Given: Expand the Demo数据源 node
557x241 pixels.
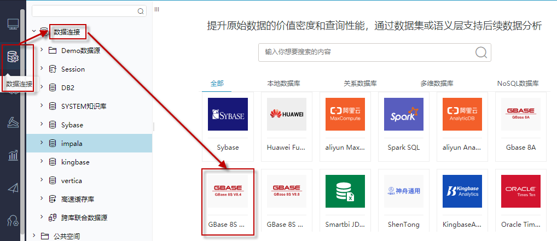Looking at the screenshot, I should pyautogui.click(x=42, y=50).
